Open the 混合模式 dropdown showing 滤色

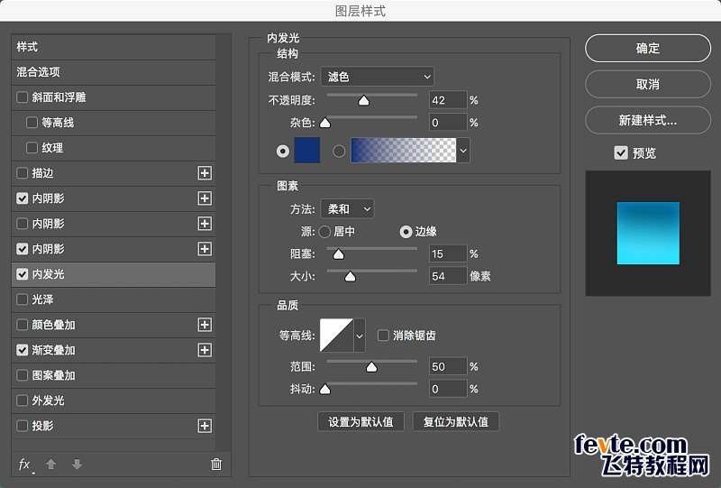coord(377,77)
